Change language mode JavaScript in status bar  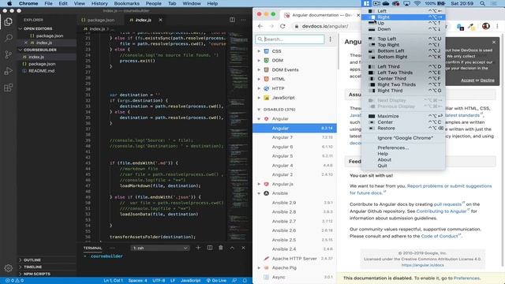pyautogui.click(x=191, y=281)
